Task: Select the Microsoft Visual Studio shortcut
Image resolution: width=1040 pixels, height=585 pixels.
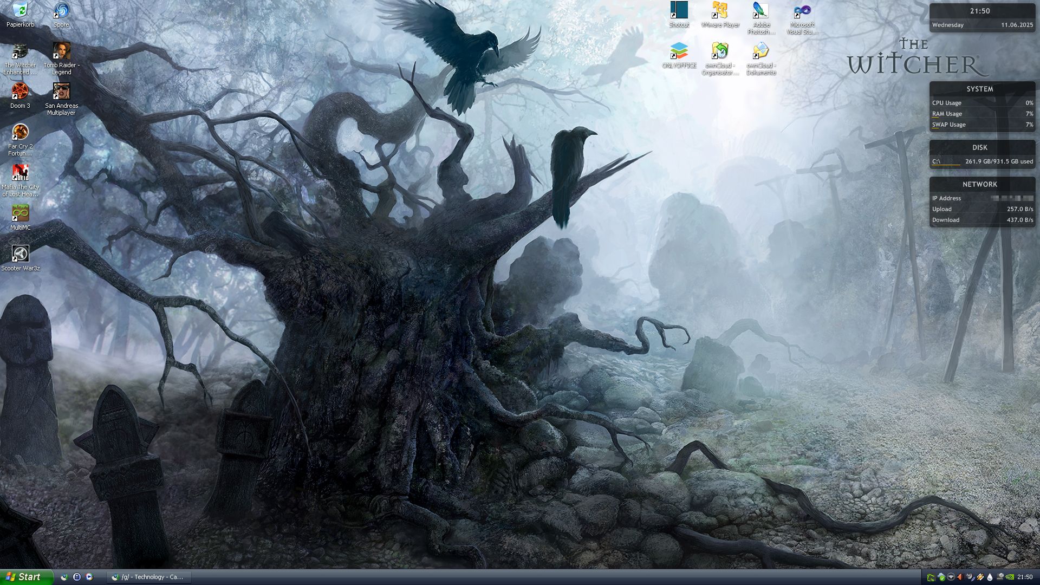Action: [x=802, y=18]
